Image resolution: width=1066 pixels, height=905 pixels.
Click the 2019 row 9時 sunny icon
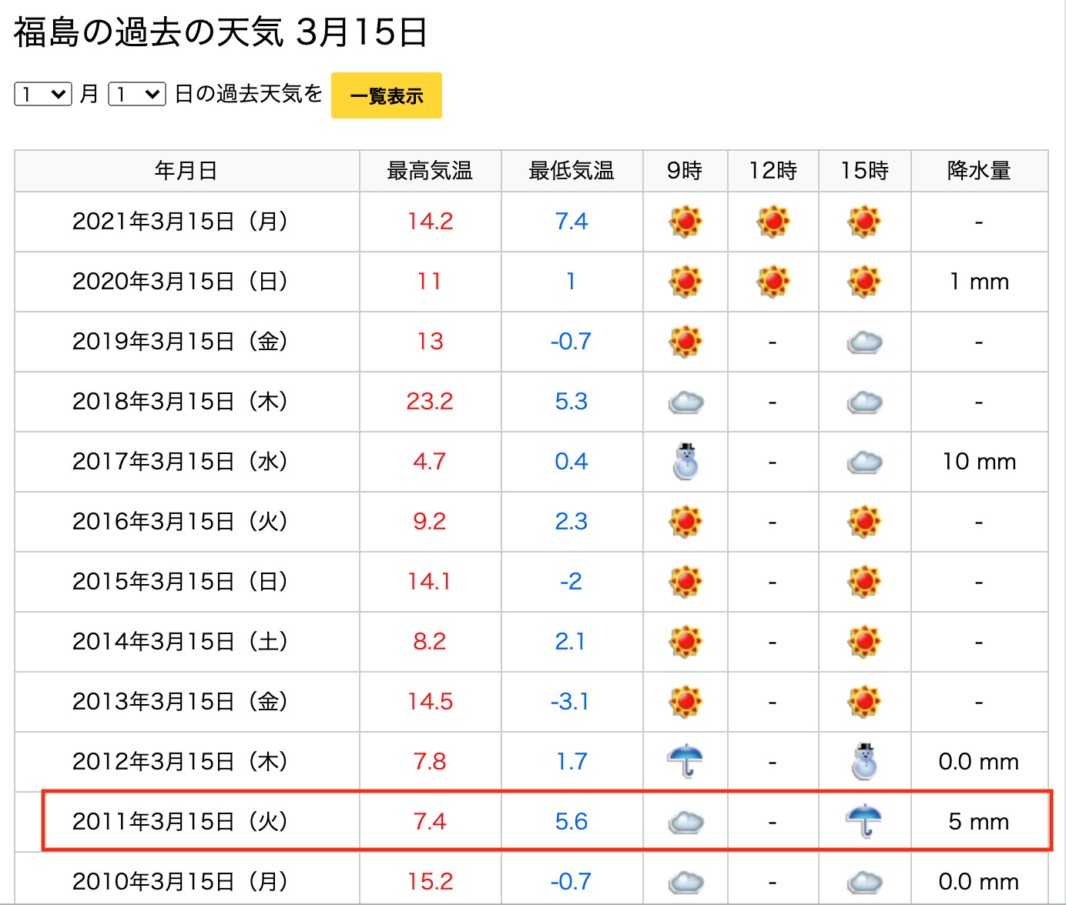686,342
